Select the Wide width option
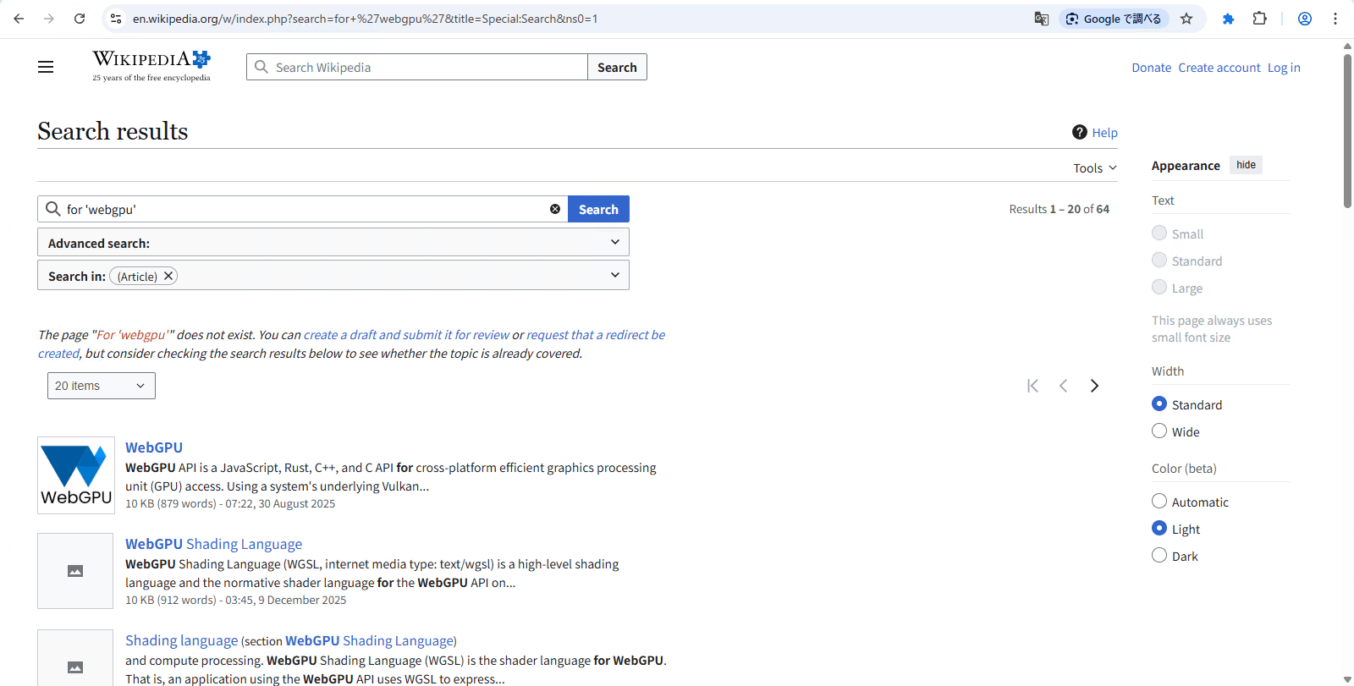This screenshot has width=1354, height=686. [x=1159, y=431]
